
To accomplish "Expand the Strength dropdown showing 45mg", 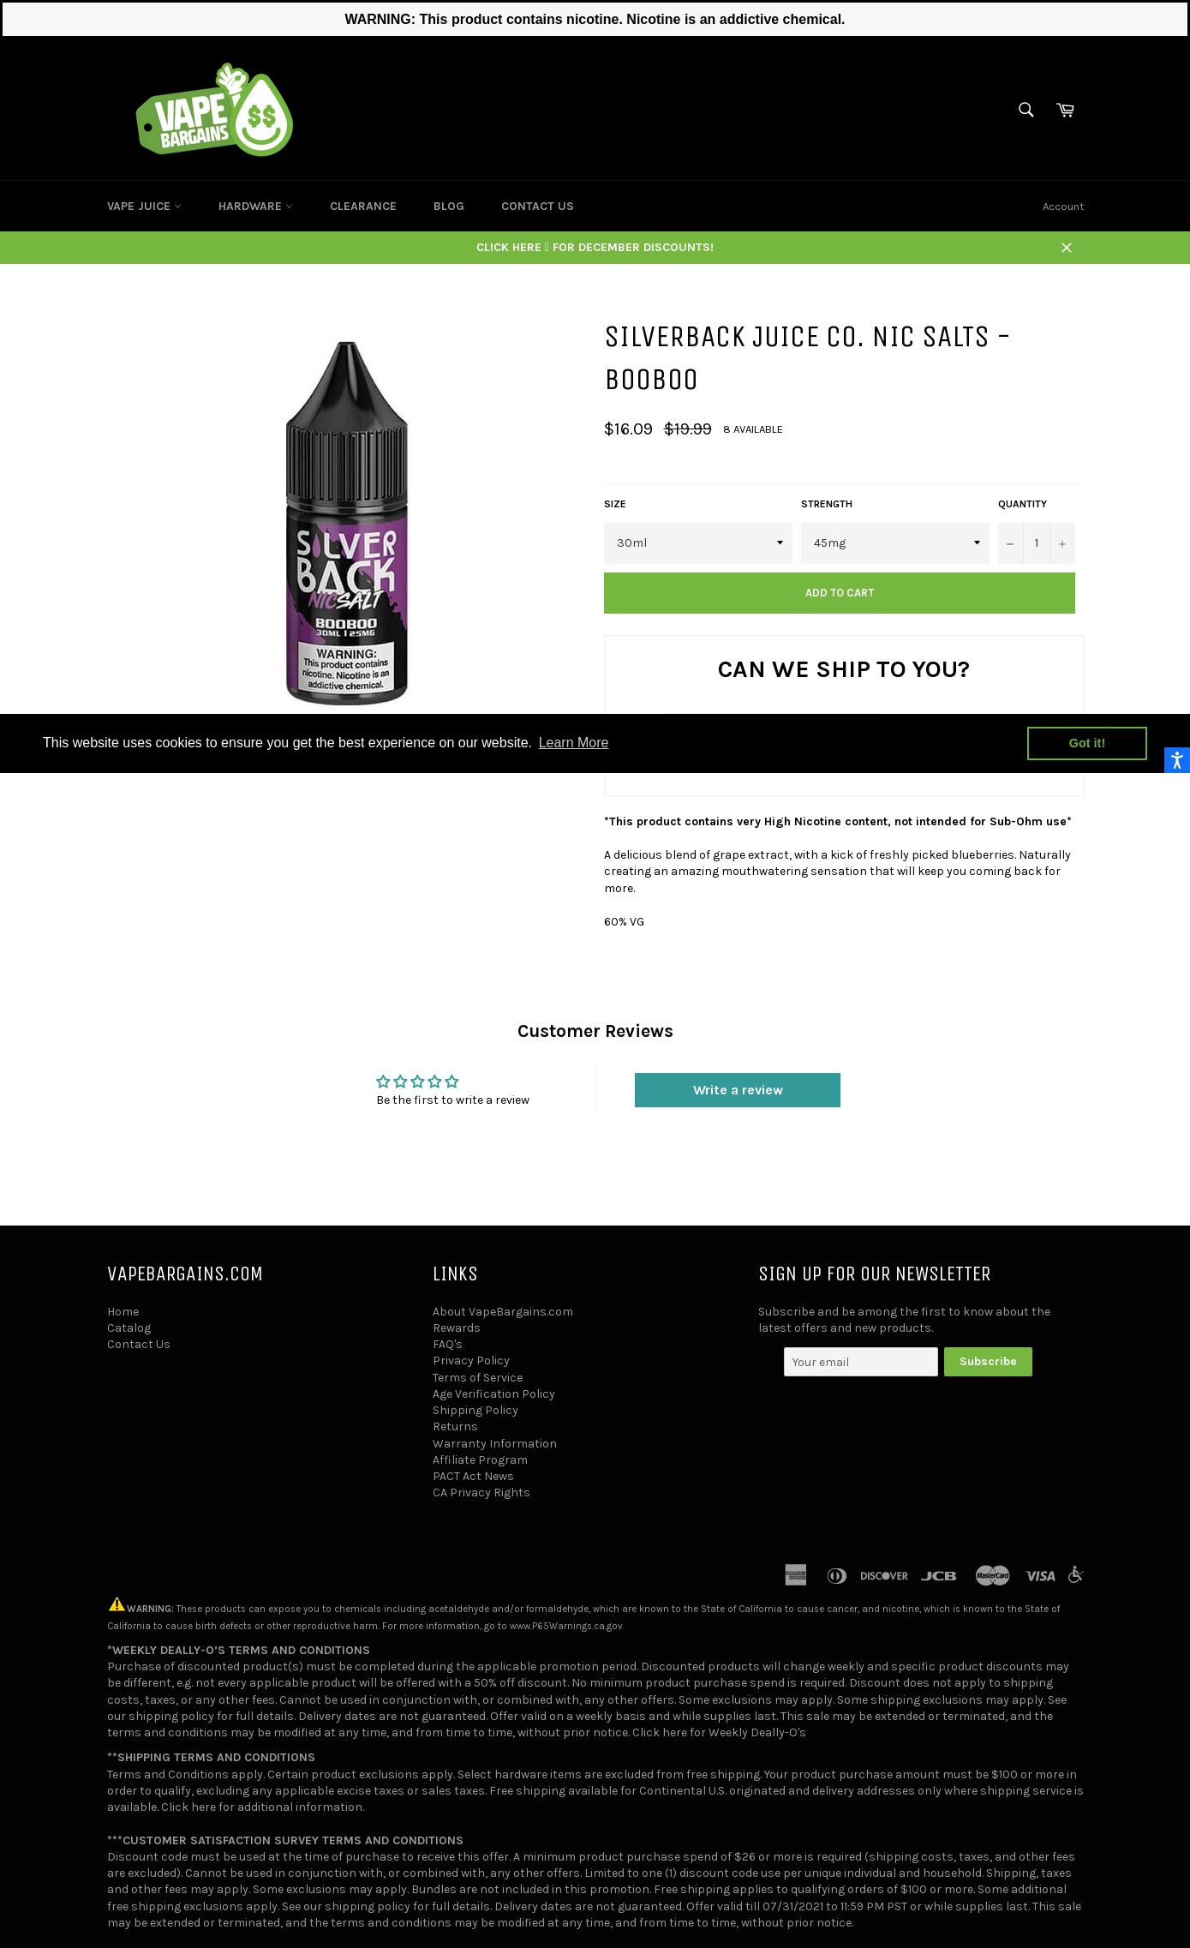I will (895, 543).
